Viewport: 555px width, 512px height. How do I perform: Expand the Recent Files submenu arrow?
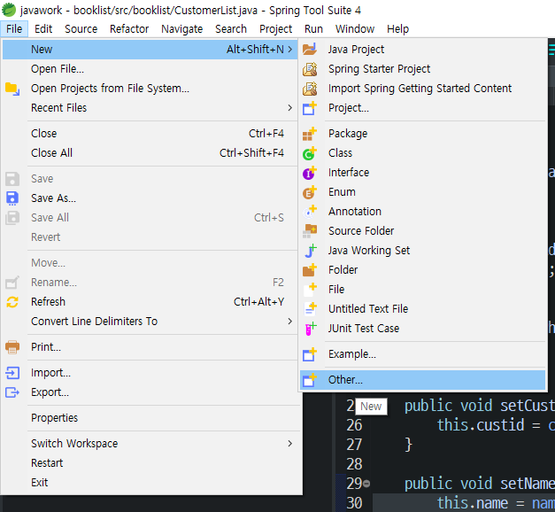[289, 108]
